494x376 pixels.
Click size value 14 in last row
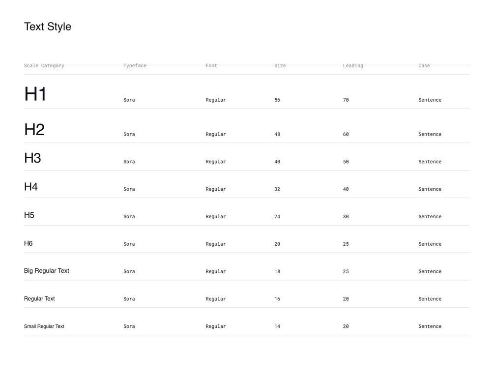[277, 326]
